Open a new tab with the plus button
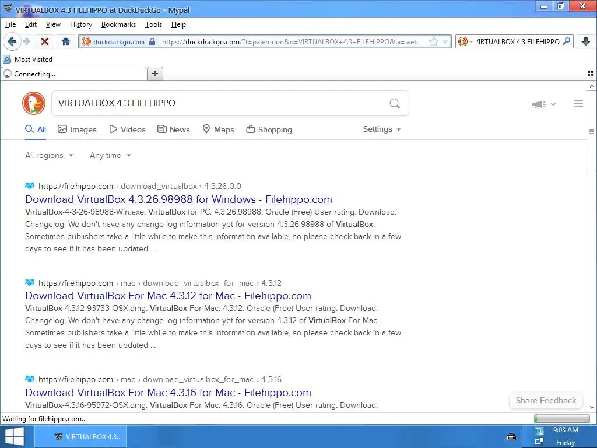The image size is (597, 448). pos(155,73)
